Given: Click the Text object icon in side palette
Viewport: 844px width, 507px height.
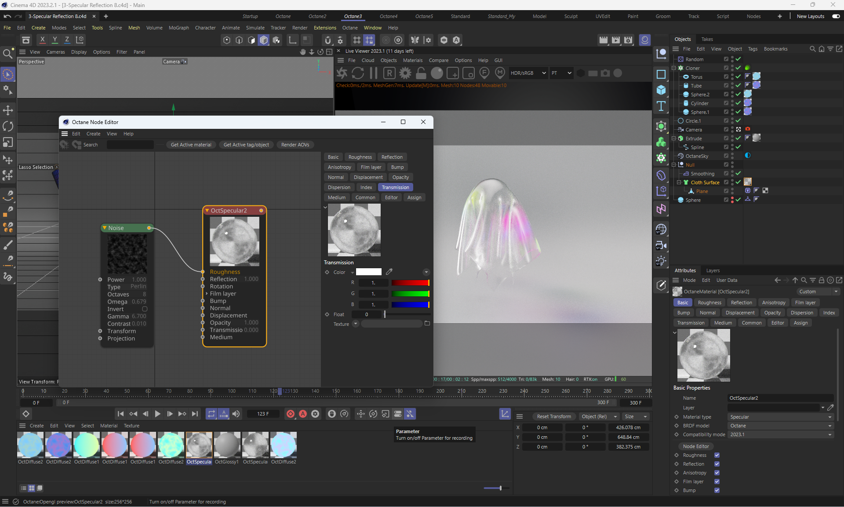Looking at the screenshot, I should (661, 106).
